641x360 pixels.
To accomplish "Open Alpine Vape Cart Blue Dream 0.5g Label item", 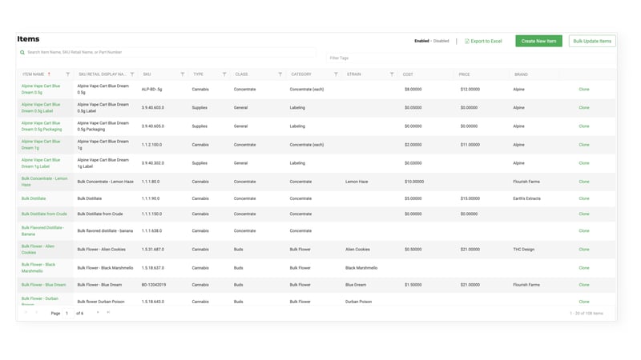I will coord(41,108).
